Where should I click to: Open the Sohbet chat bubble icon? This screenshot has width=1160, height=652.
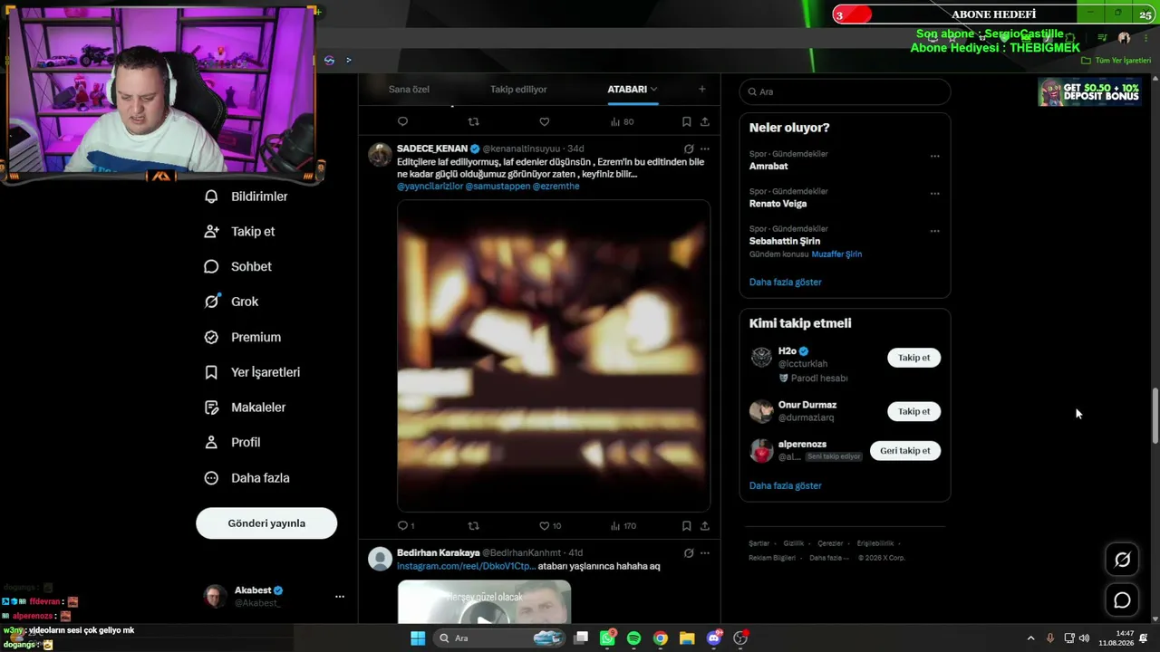[211, 267]
